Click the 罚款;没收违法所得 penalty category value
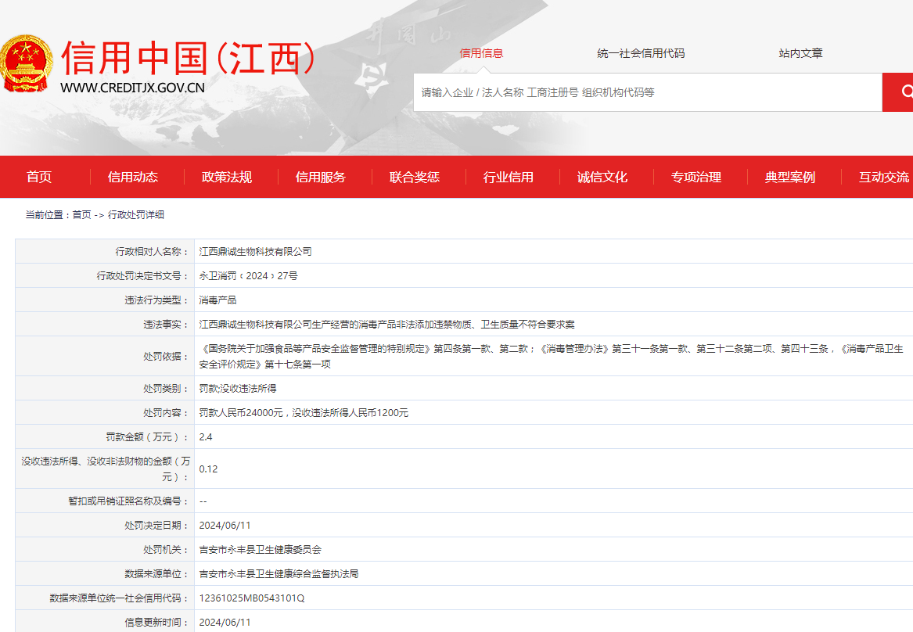The width and height of the screenshot is (913, 632). 238,388
